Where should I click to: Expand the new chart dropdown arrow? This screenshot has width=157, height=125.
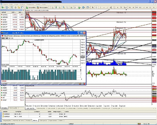pos(4,7)
